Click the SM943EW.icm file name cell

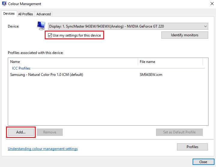(151, 75)
